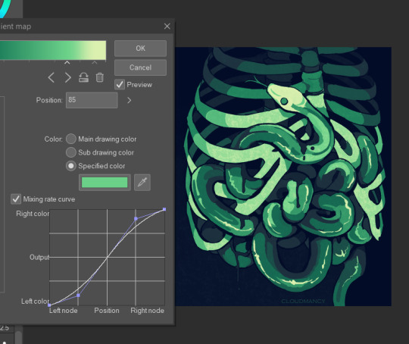Click the lower left curve control point
This screenshot has height=344, width=409.
[78, 296]
